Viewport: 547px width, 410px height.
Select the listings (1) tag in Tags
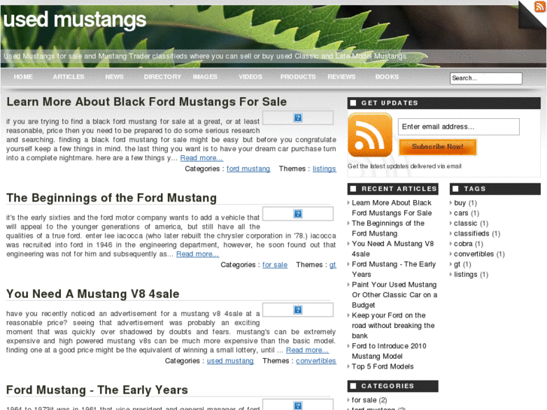[471, 275]
